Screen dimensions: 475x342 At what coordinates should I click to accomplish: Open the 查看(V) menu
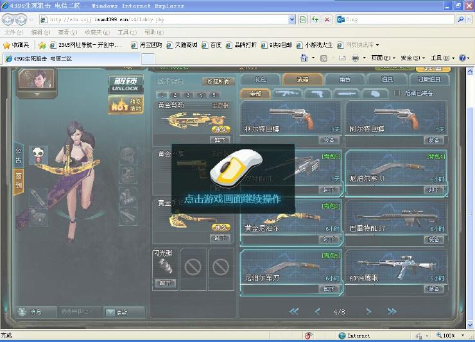(67, 32)
